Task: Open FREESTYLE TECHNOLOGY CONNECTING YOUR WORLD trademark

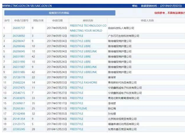Action: tap(86, 28)
